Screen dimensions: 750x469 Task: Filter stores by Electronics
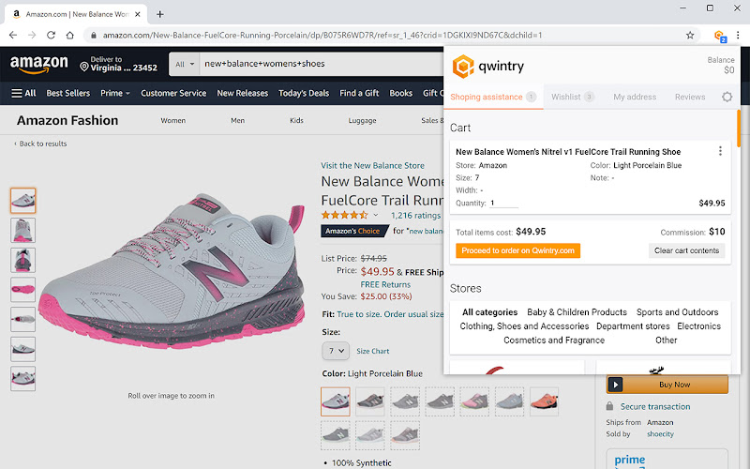click(698, 325)
